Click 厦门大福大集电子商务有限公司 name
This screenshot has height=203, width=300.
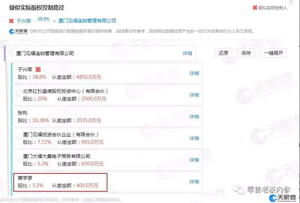(57, 156)
